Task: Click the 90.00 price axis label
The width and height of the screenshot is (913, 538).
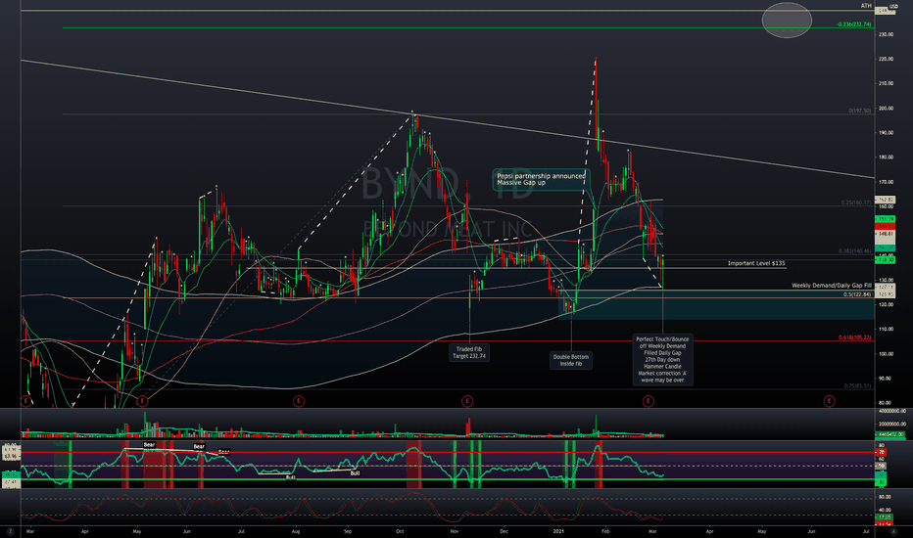Action: pyautogui.click(x=885, y=378)
